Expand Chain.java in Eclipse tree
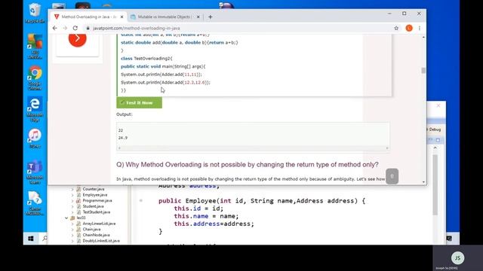Screen dimensions: 483x271 point(72,229)
